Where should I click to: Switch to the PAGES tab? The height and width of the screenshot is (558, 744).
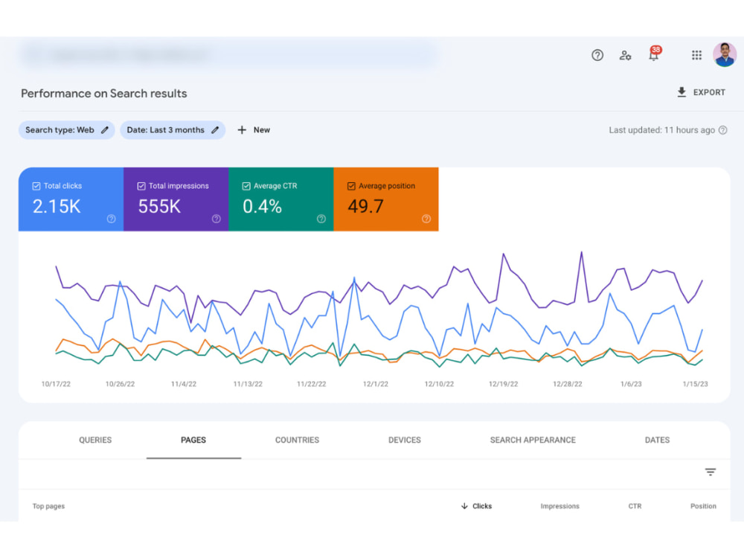tap(193, 440)
